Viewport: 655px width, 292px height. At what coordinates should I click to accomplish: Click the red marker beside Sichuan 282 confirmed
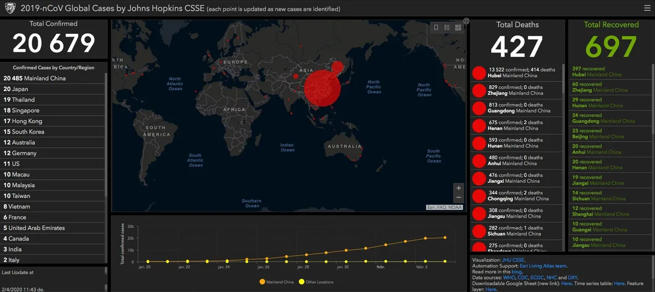click(x=479, y=231)
